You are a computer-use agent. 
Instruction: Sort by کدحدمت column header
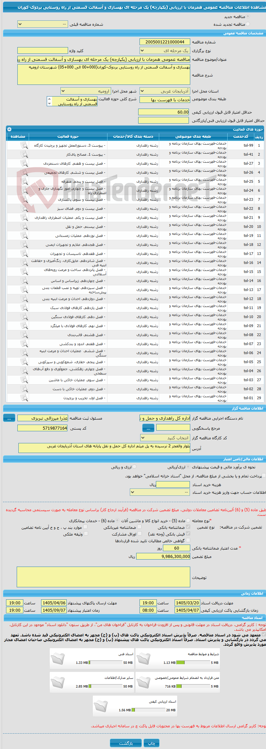241,136
